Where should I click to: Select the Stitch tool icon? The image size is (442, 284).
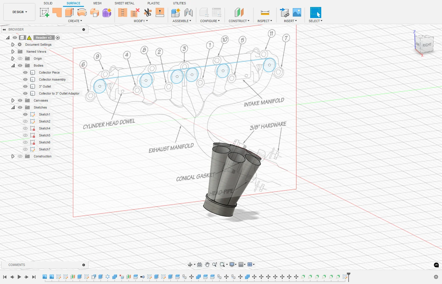tap(123, 13)
